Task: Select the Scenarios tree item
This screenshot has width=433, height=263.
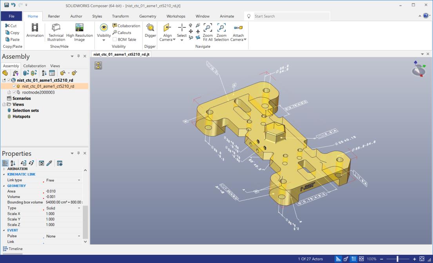Action: (22, 98)
